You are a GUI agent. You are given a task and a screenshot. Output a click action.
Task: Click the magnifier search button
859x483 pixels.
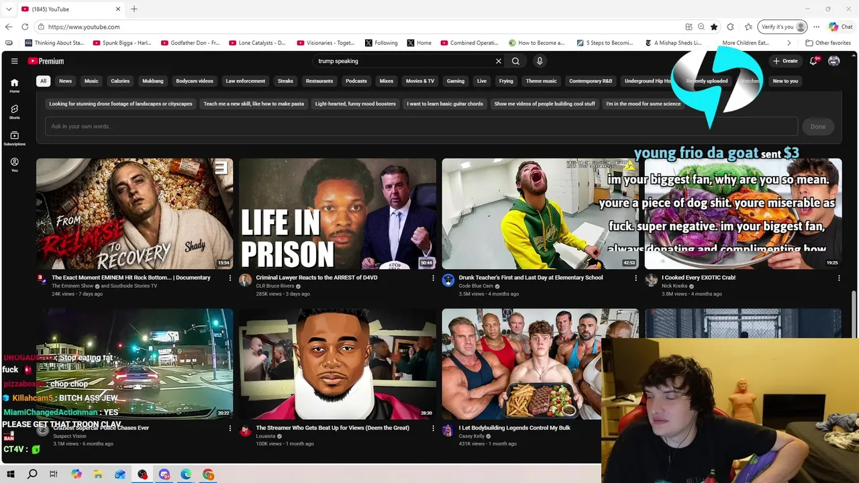coord(515,61)
